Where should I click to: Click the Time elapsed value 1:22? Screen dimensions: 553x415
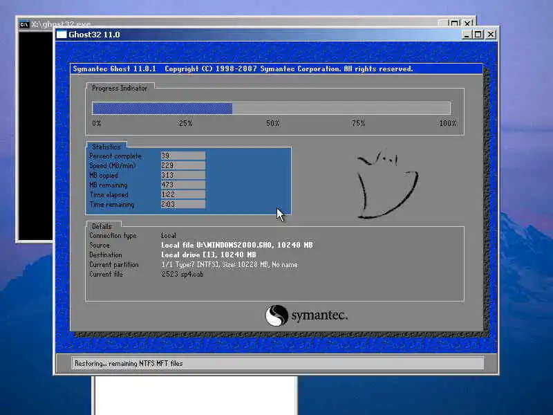[182, 194]
